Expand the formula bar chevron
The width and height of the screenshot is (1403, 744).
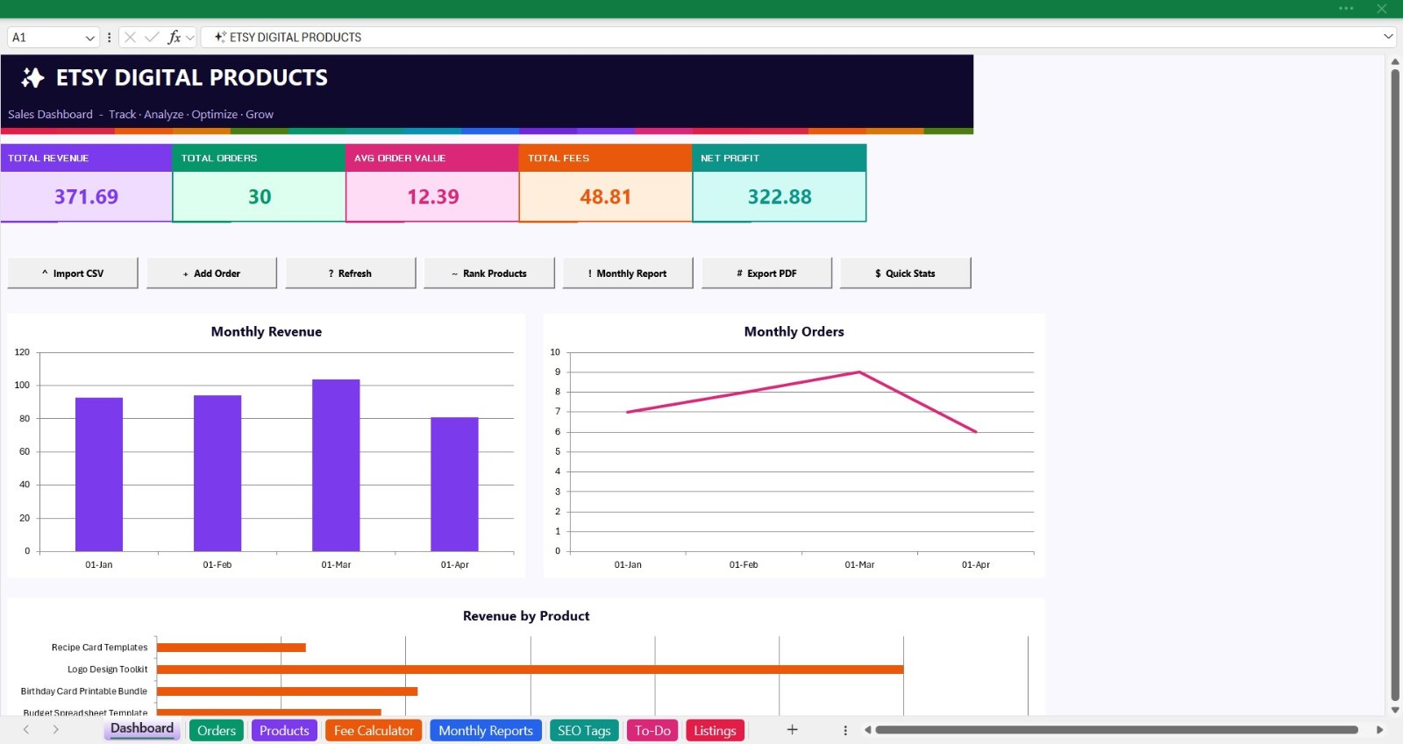[1388, 37]
